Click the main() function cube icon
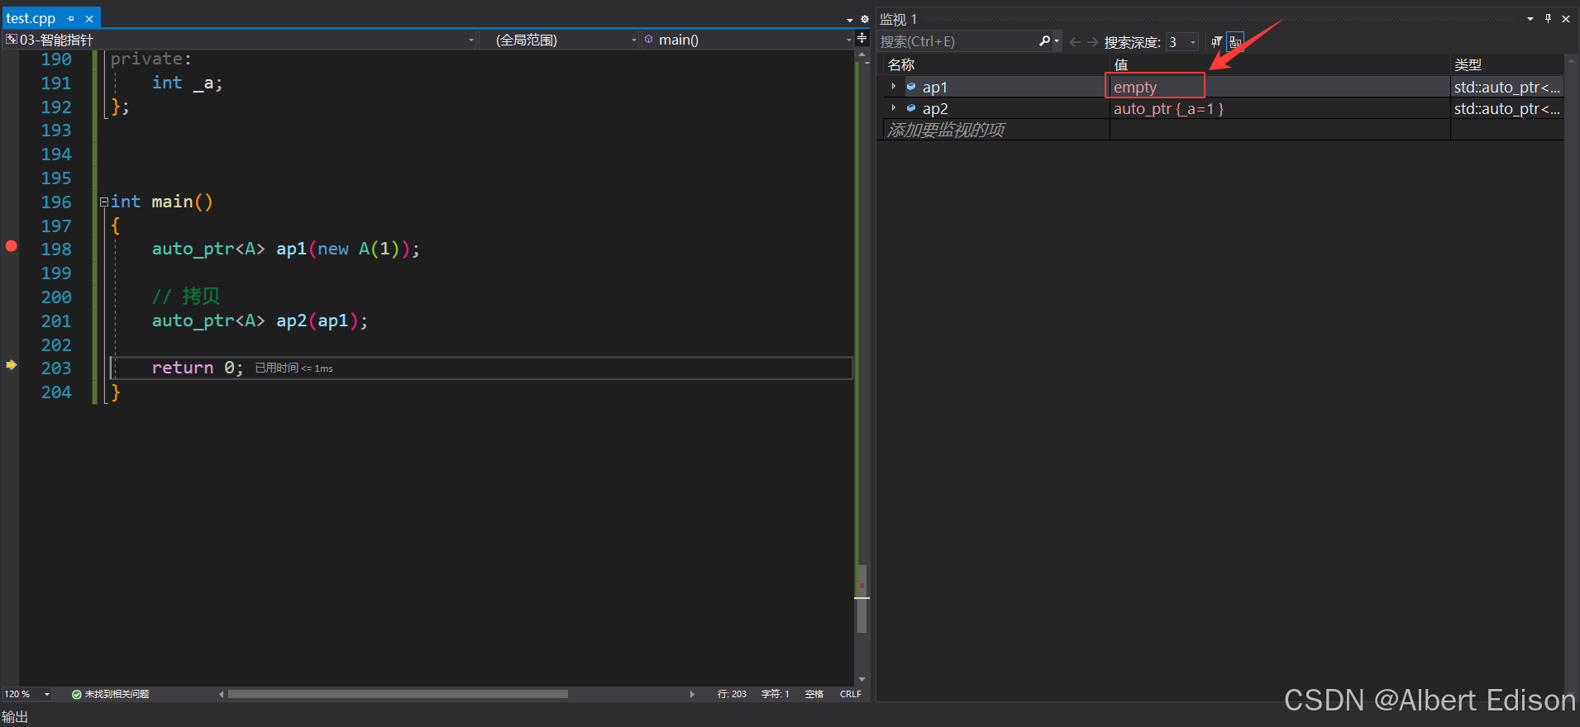The width and height of the screenshot is (1580, 727). coord(649,39)
